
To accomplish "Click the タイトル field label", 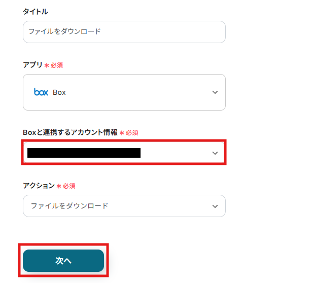I will point(36,11).
